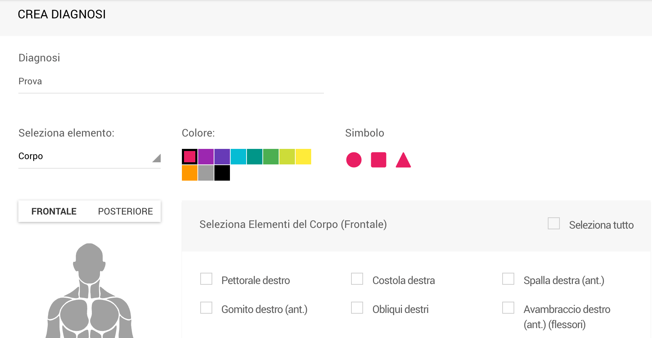The image size is (652, 338).
Task: Enable the Costola destra checkbox
Action: pyautogui.click(x=357, y=279)
